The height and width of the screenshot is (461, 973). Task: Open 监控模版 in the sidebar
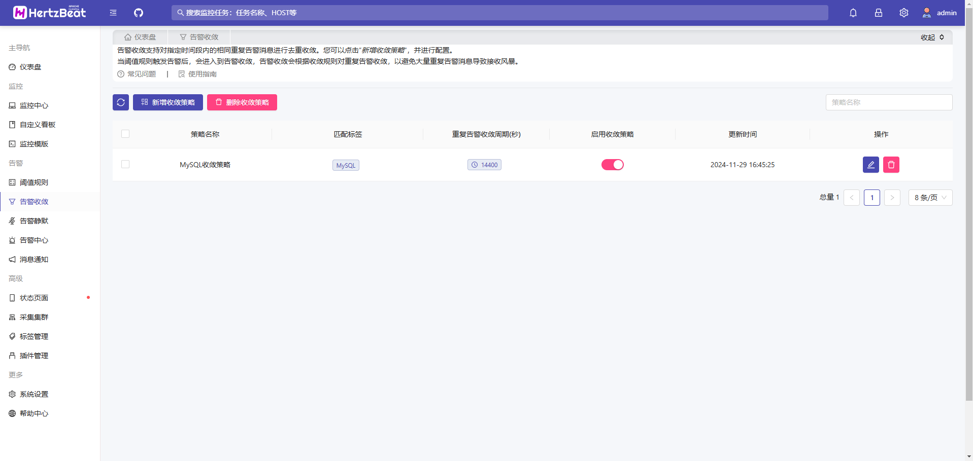click(50, 144)
